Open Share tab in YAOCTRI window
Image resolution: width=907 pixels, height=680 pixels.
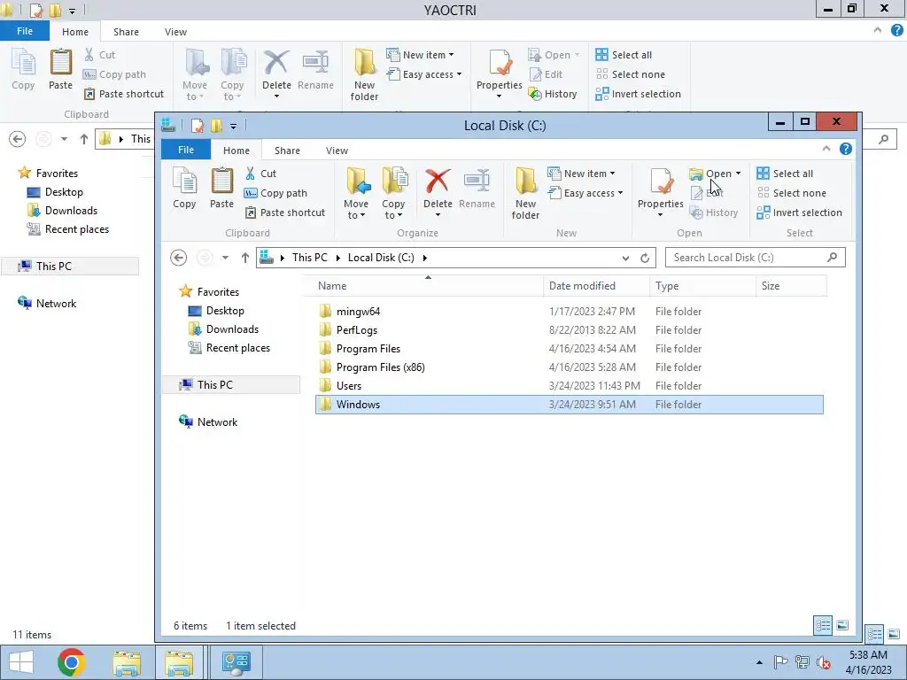(126, 32)
